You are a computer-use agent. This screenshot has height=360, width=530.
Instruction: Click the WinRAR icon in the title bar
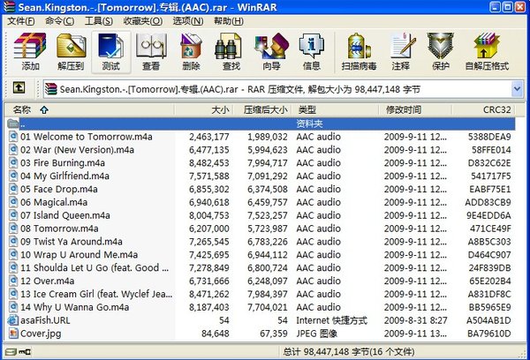pos(9,7)
